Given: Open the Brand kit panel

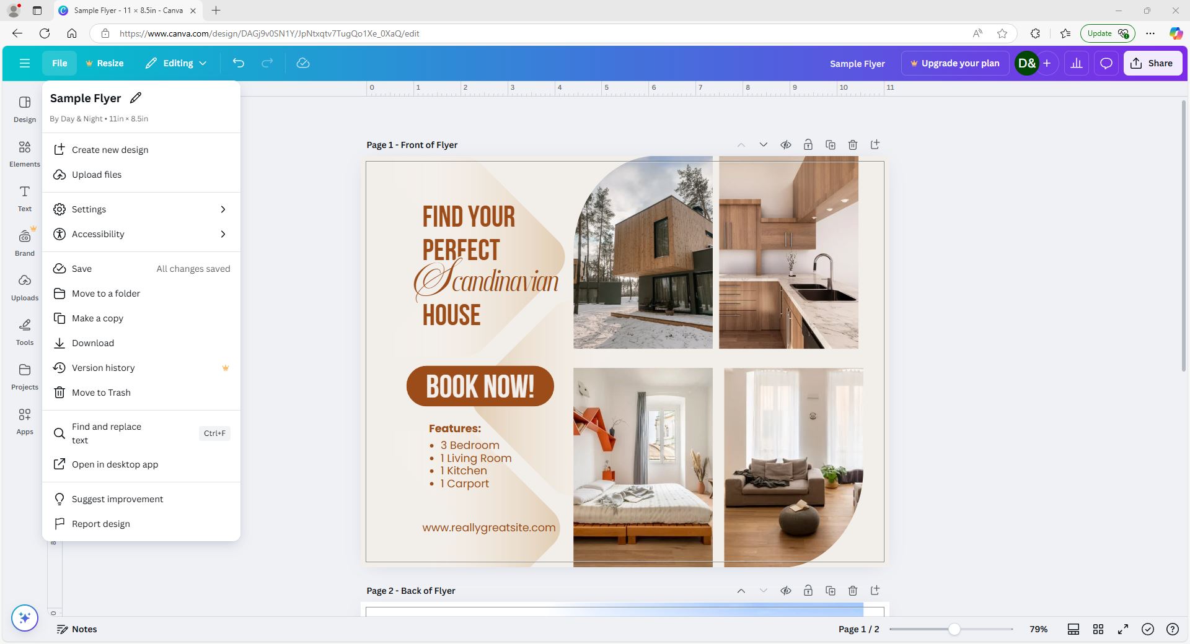Looking at the screenshot, I should point(24,242).
